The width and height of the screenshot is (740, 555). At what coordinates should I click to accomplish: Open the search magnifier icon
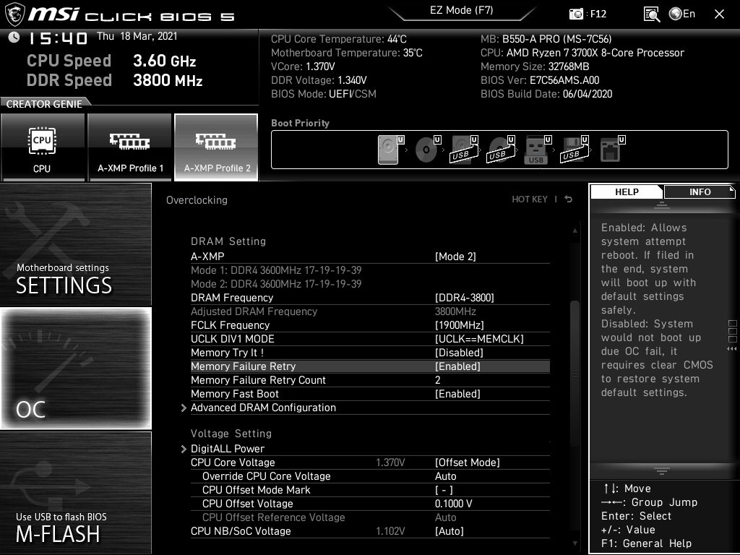(x=652, y=14)
